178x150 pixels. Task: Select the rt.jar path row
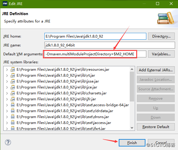(x=56, y=75)
